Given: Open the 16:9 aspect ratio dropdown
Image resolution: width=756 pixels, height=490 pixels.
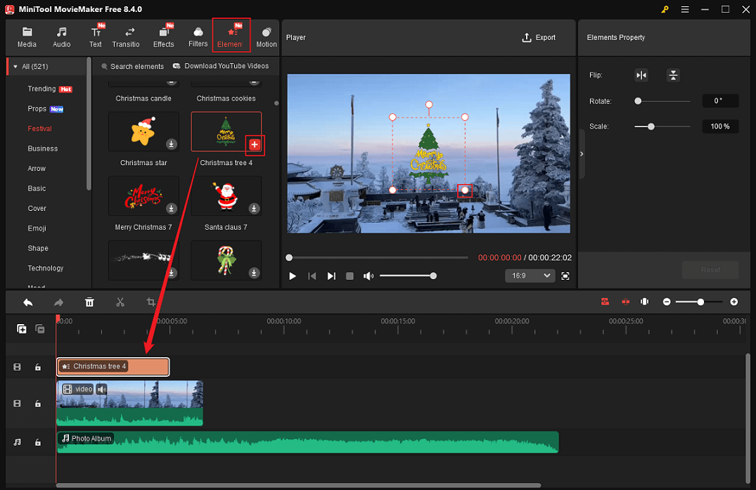Looking at the screenshot, I should click(530, 276).
